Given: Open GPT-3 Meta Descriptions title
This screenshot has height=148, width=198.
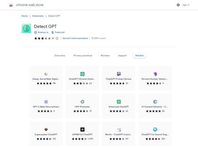Looking at the screenshot, I should coord(46,107).
